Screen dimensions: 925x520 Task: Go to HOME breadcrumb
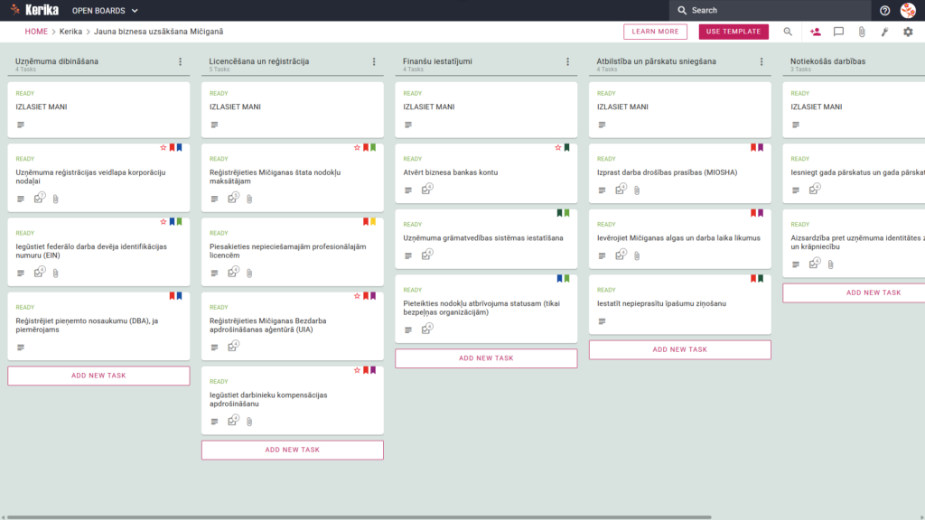tap(36, 32)
